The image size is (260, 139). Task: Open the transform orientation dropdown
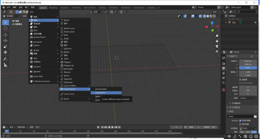[96, 12]
